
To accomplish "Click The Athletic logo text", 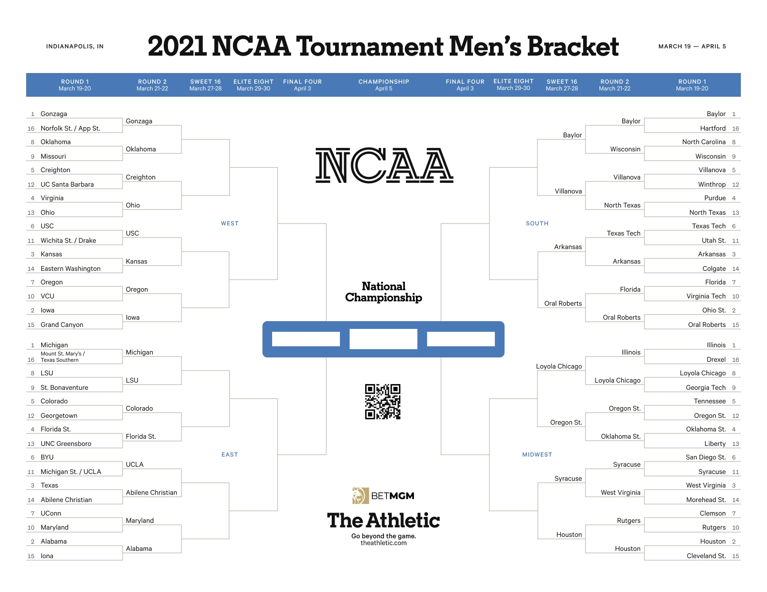I will (x=383, y=520).
